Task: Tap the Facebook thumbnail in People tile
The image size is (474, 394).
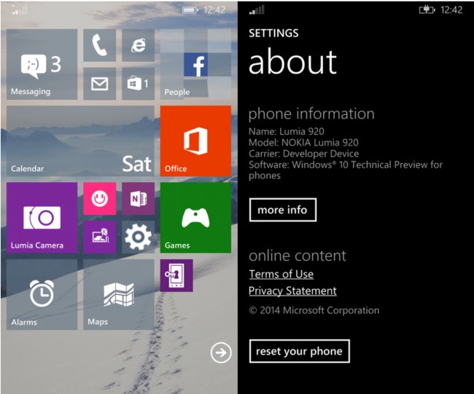Action: pos(195,64)
